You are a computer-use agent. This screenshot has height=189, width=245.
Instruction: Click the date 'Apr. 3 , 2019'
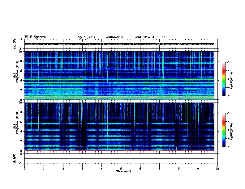click(86, 37)
